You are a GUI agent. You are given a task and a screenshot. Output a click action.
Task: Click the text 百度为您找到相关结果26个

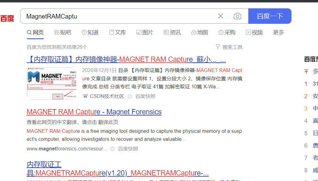[57, 47]
